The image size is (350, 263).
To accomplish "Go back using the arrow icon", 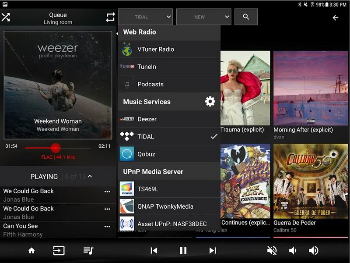I will click(x=336, y=18).
